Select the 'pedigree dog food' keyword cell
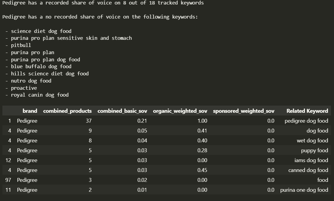The height and width of the screenshot is (201, 334). [x=306, y=121]
